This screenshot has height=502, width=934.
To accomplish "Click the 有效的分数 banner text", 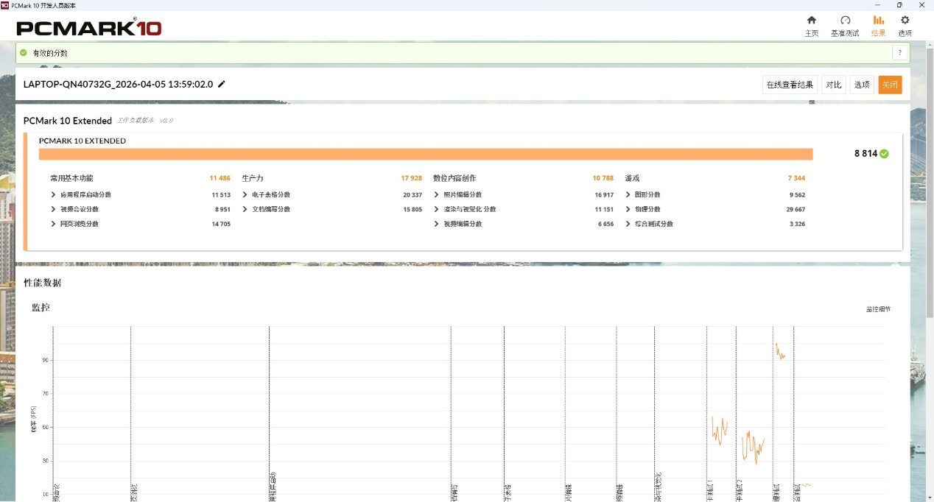I will click(50, 53).
